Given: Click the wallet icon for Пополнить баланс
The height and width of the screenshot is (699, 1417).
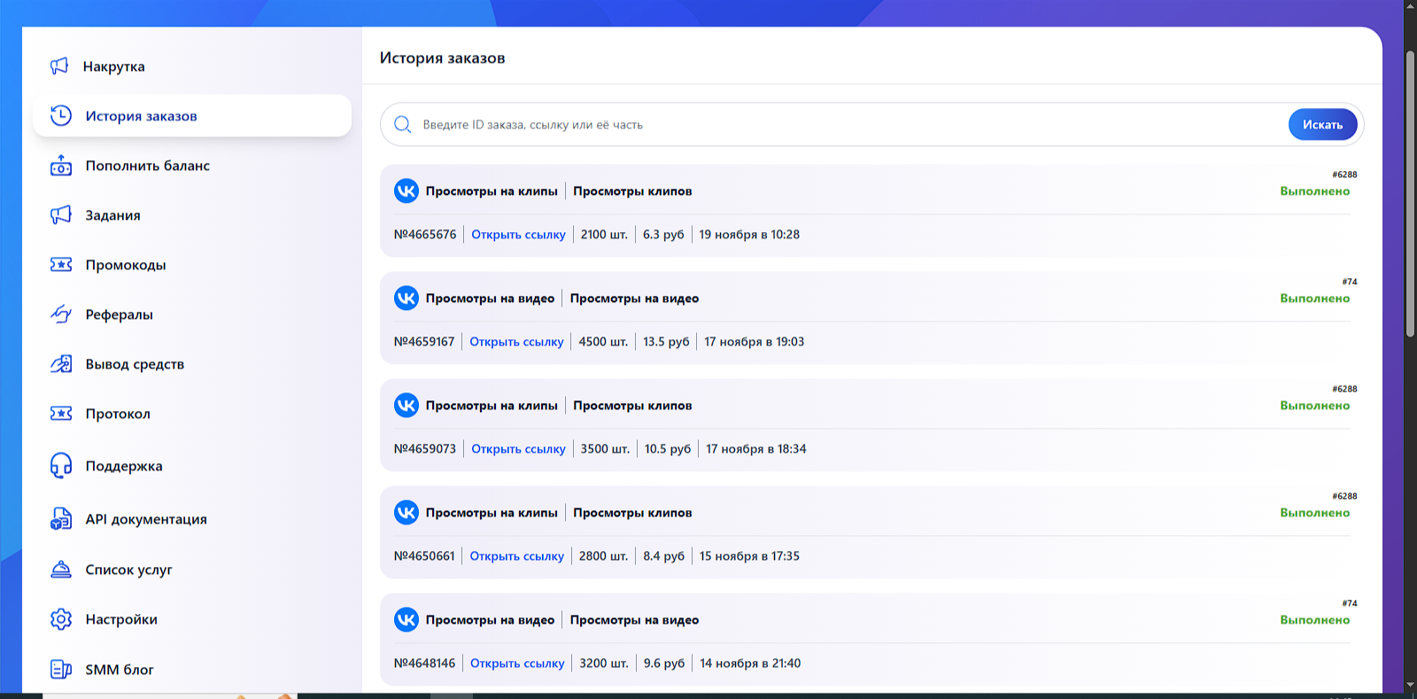Looking at the screenshot, I should [x=60, y=166].
